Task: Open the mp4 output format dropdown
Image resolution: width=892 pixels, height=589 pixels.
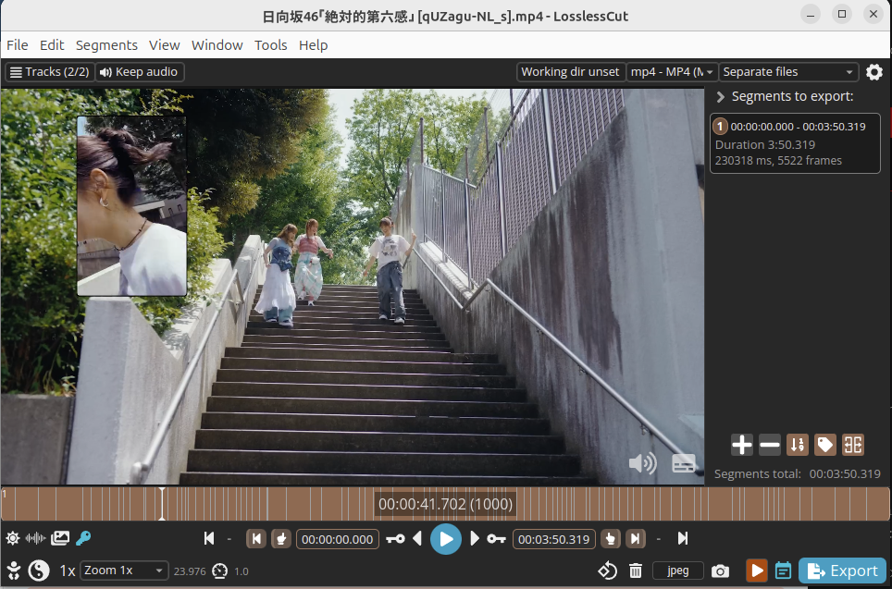Action: pos(672,72)
